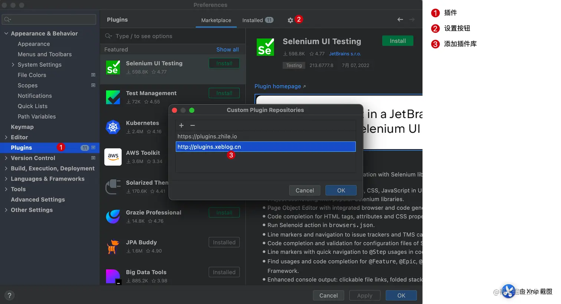Cancel the Custom Plugin Repositories dialog
The image size is (561, 304).
[305, 191]
